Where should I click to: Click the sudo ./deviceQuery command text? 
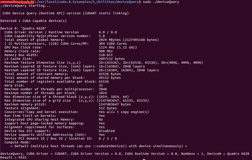pos(161,2)
